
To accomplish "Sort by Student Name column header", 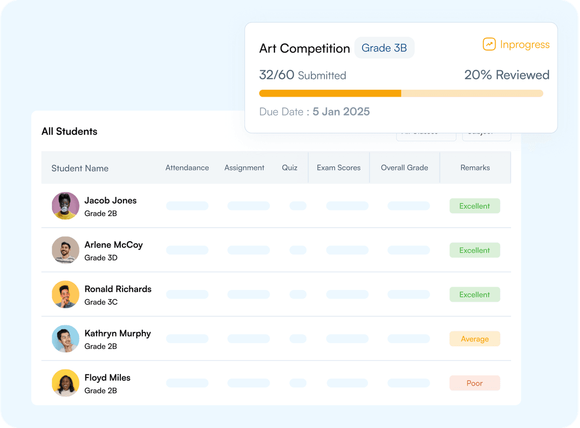I will (80, 168).
